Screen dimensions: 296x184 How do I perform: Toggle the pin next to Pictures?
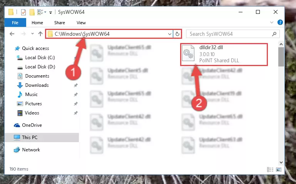click(x=76, y=104)
